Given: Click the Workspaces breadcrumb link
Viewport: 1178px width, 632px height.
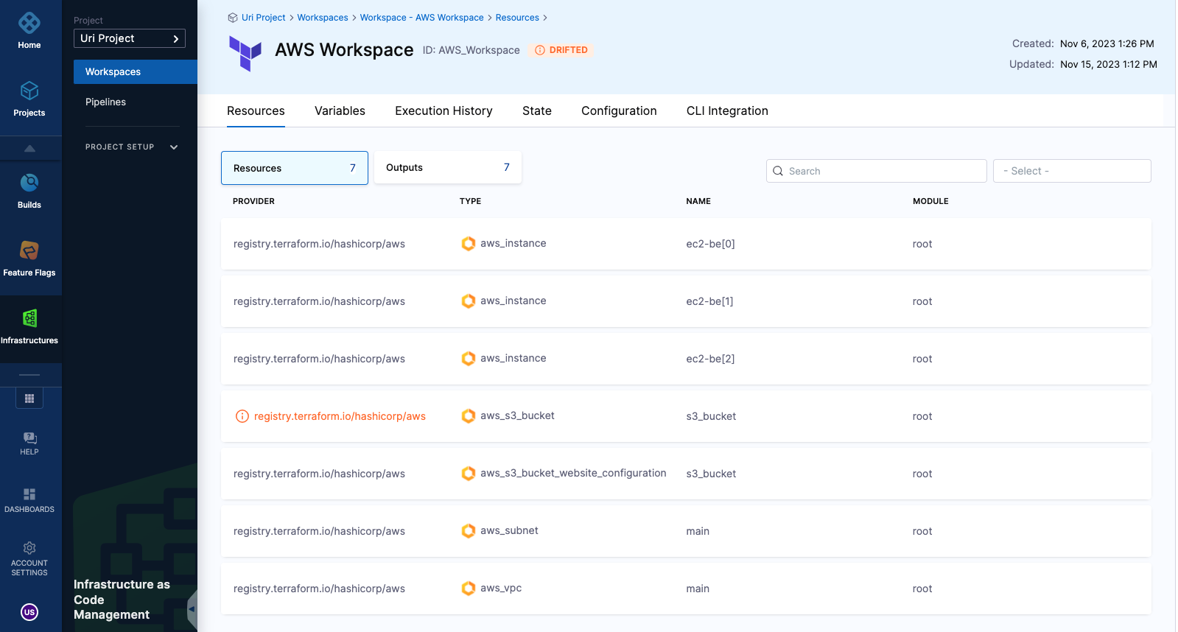Looking at the screenshot, I should (x=323, y=18).
